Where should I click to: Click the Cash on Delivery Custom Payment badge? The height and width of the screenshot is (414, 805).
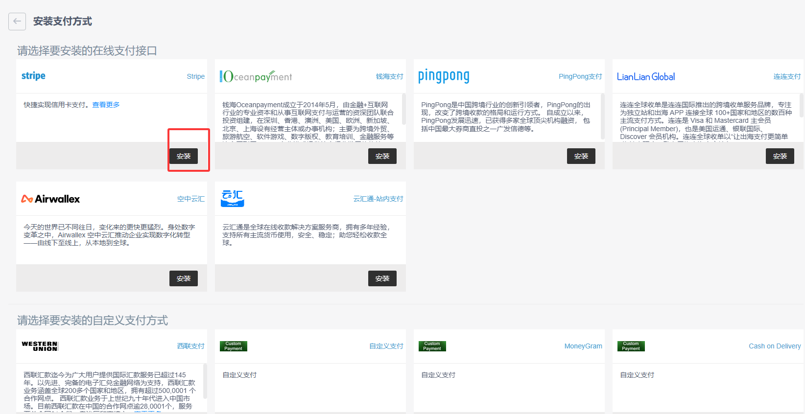pyautogui.click(x=631, y=346)
